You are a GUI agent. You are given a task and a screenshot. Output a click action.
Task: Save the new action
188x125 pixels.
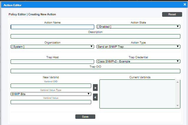tap(85, 116)
